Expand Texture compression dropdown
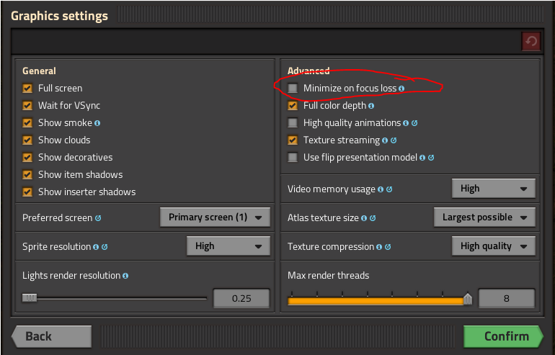Screen dimensions: 555x355 coord(494,246)
